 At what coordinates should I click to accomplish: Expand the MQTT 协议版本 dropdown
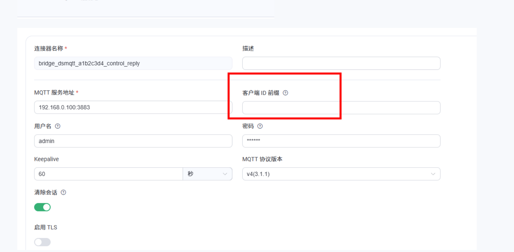coord(341,174)
